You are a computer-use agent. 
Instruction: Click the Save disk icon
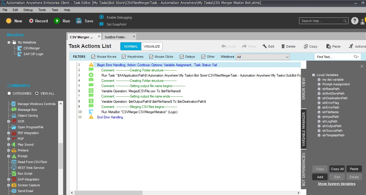tap(79, 21)
